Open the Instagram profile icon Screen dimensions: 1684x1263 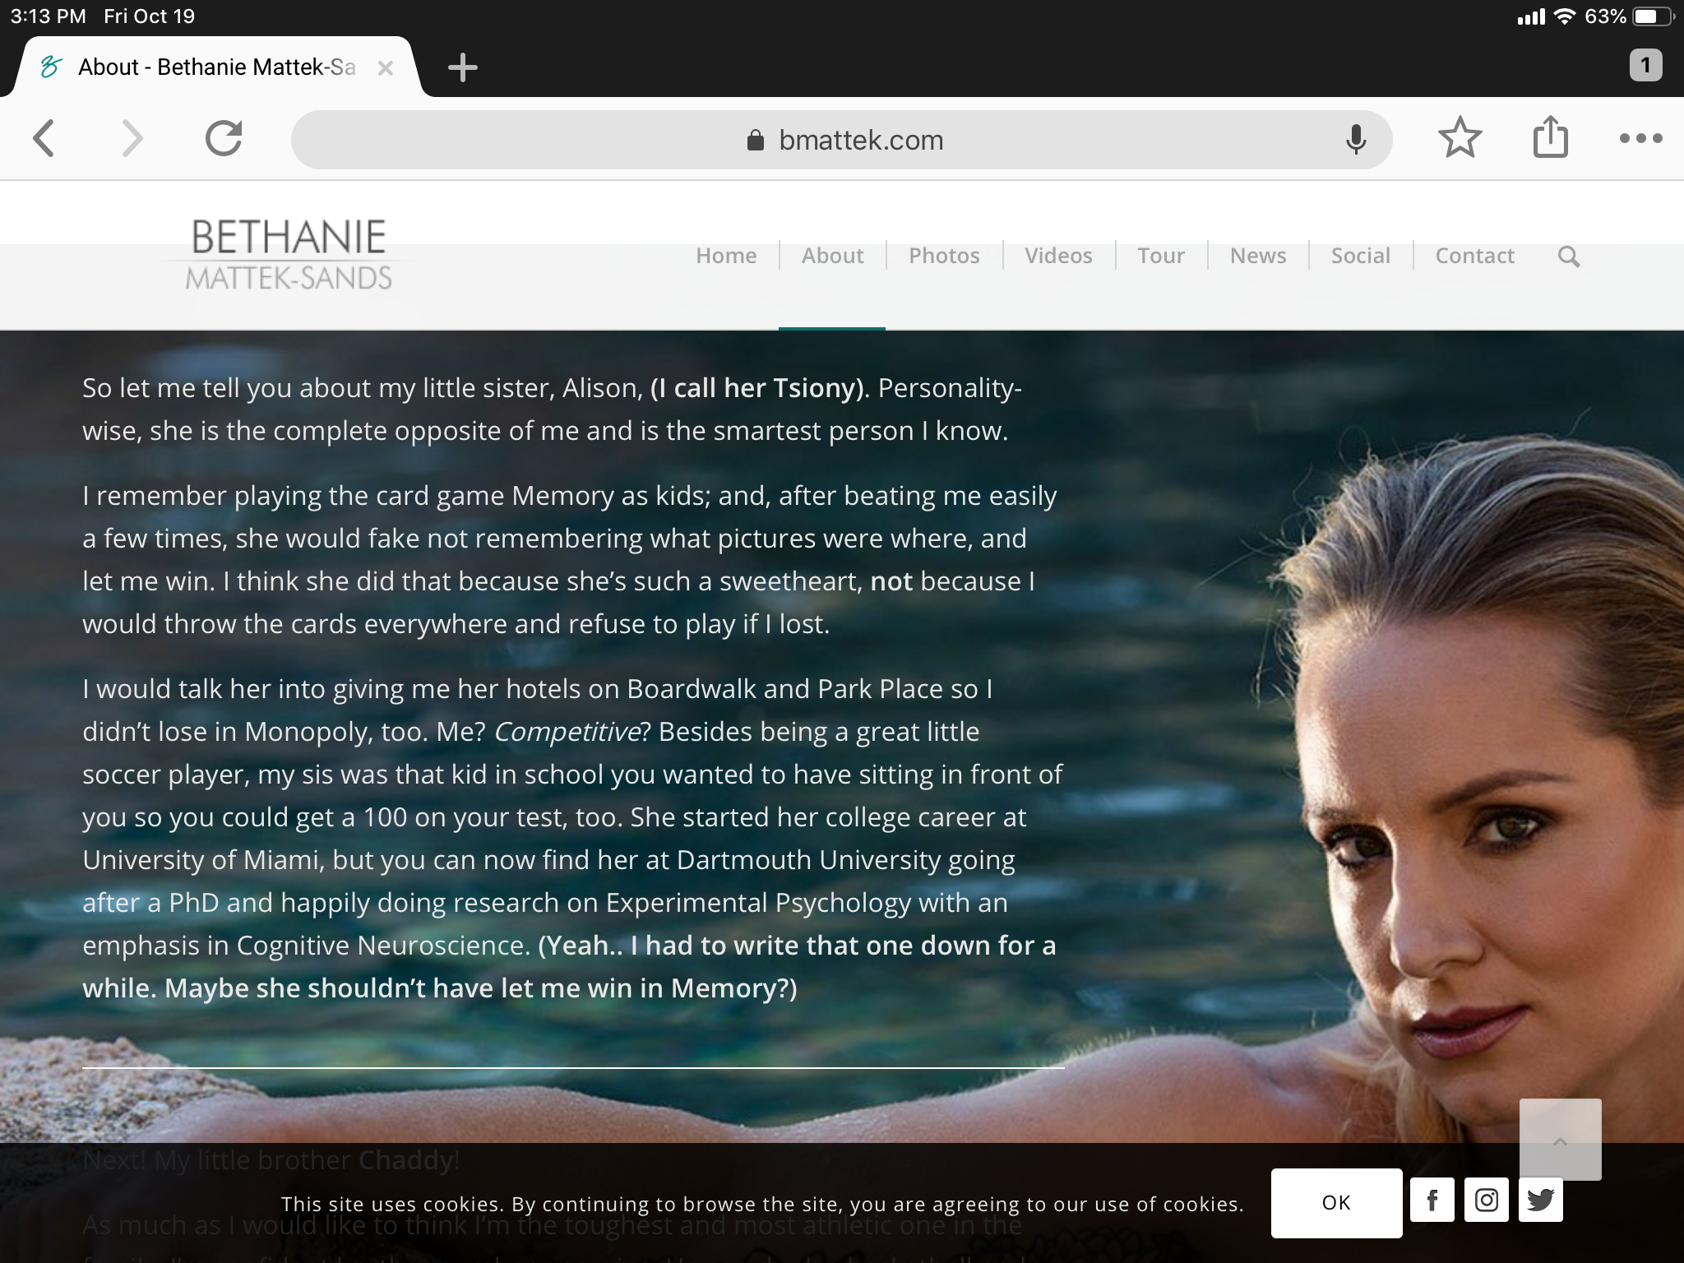pyautogui.click(x=1487, y=1201)
